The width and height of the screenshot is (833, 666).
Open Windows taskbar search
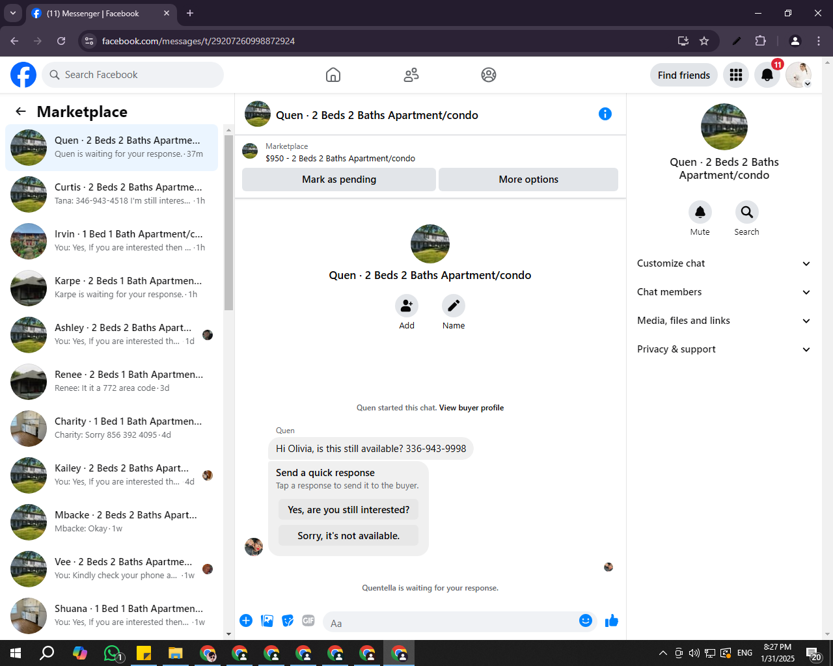pos(47,653)
